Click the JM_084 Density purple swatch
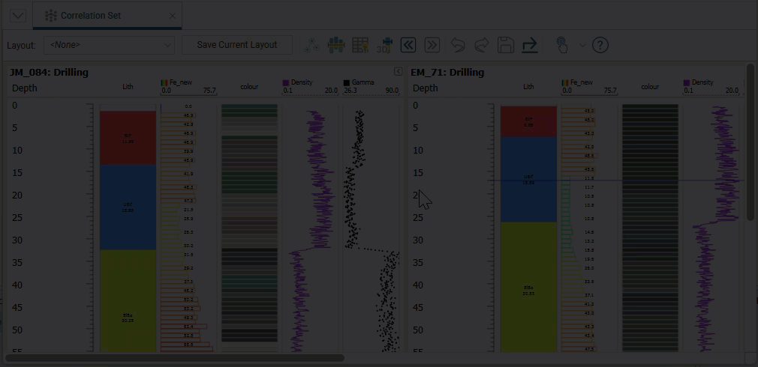The width and height of the screenshot is (758, 367). [x=286, y=82]
